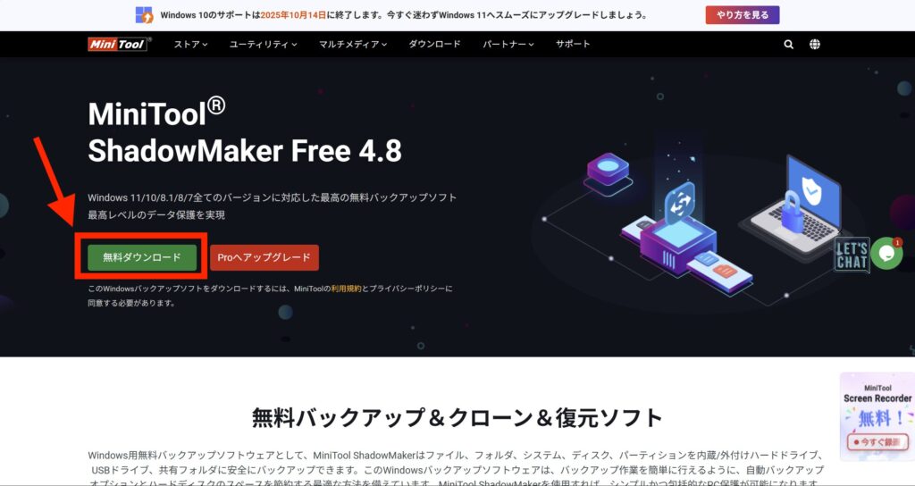Click the Proへアップグレード button
915x486 pixels.
coord(264,257)
